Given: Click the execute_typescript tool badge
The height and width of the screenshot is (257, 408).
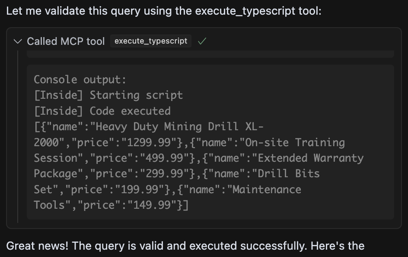Looking at the screenshot, I should [151, 41].
